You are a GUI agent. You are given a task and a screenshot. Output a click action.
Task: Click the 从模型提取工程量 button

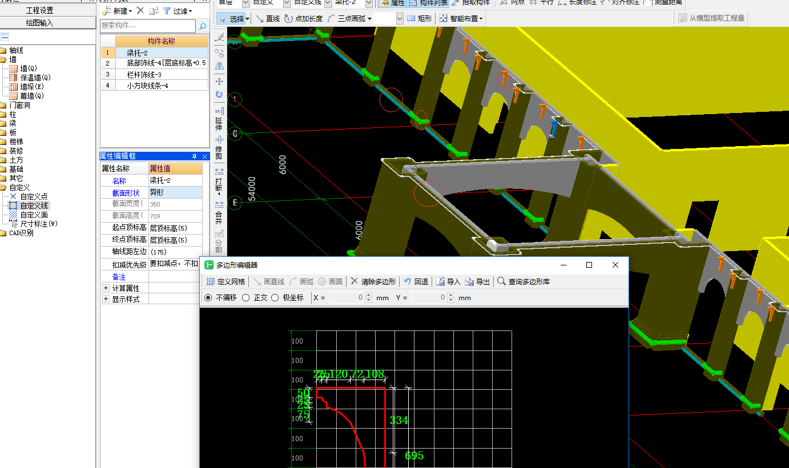[712, 18]
